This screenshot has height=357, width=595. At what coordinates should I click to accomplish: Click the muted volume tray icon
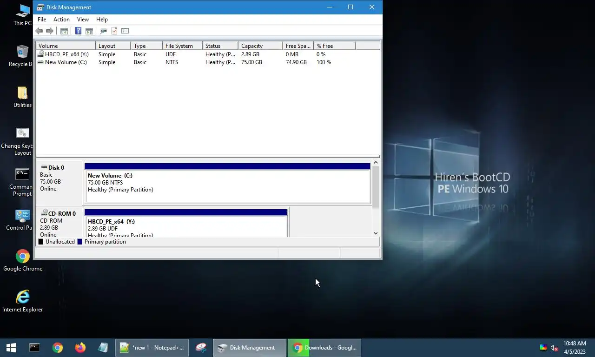tap(554, 348)
